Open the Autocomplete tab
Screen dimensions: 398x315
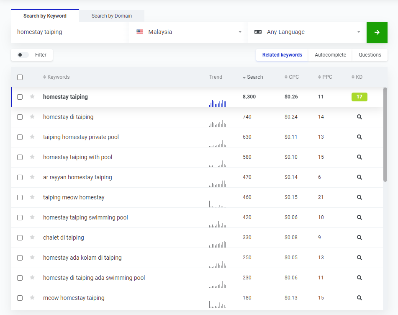(x=330, y=55)
